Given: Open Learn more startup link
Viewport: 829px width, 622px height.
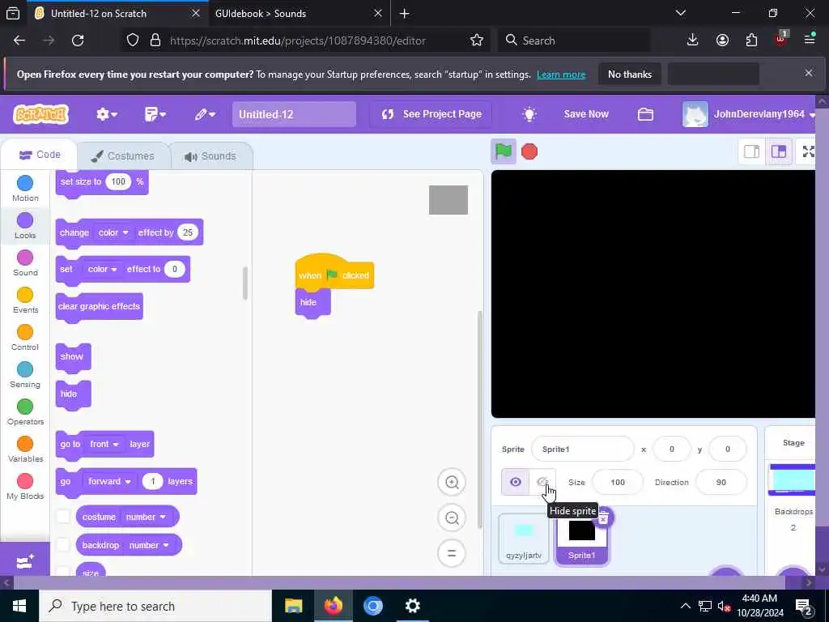Looking at the screenshot, I should pos(561,75).
